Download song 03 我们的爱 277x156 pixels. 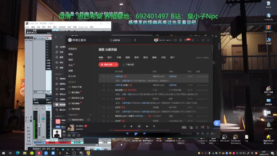112,90
